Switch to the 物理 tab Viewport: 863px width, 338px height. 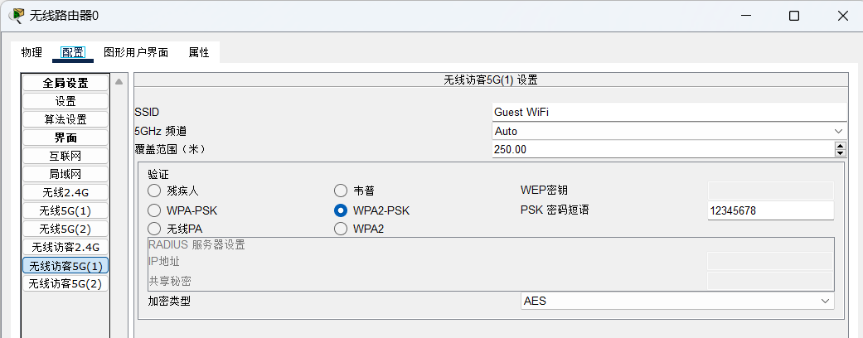point(32,53)
